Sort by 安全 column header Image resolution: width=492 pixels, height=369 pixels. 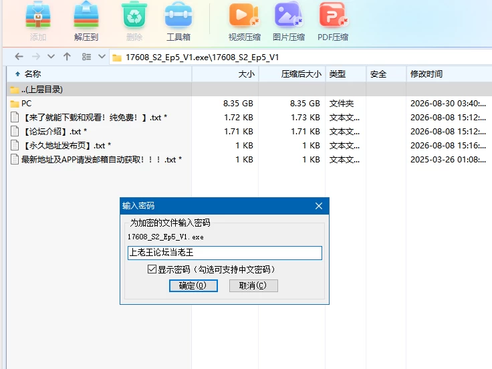[x=386, y=74]
